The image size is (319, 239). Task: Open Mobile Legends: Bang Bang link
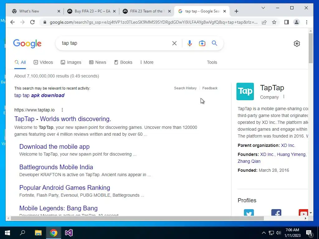[x=58, y=208]
